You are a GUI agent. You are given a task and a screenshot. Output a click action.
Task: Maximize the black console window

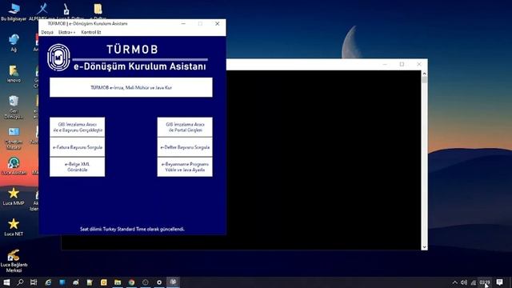click(x=402, y=64)
